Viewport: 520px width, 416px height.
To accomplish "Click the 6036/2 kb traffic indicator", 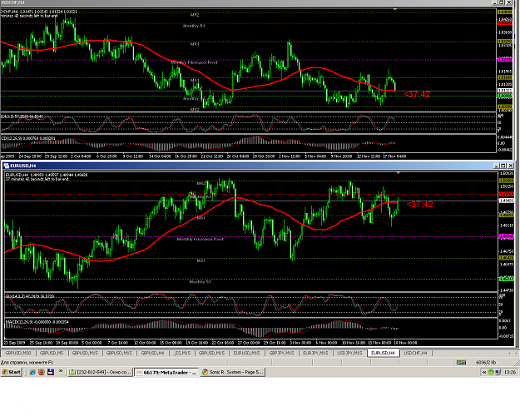I will click(x=486, y=362).
